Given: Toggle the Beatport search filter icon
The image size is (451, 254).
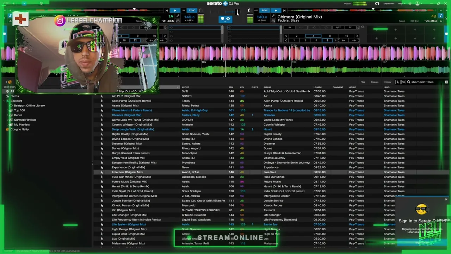Looking at the screenshot, I should pos(398,82).
